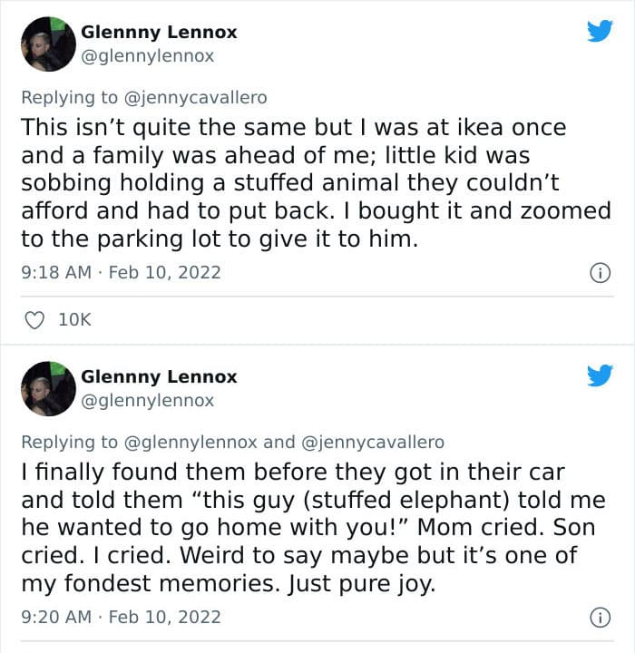Open Glenny Lennox's avatar on the first tweet

point(48,44)
